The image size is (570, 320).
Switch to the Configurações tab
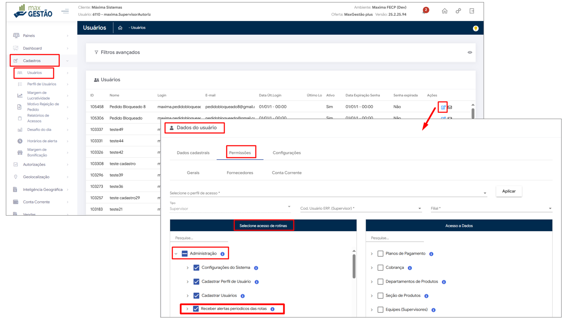(x=286, y=153)
